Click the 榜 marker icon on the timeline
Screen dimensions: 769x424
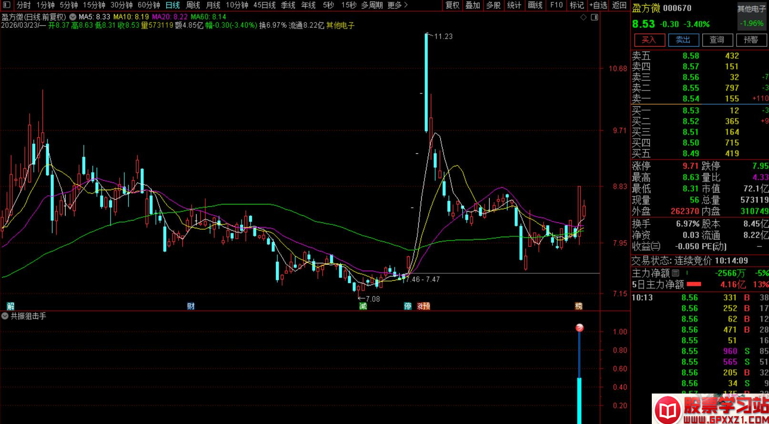click(x=578, y=306)
